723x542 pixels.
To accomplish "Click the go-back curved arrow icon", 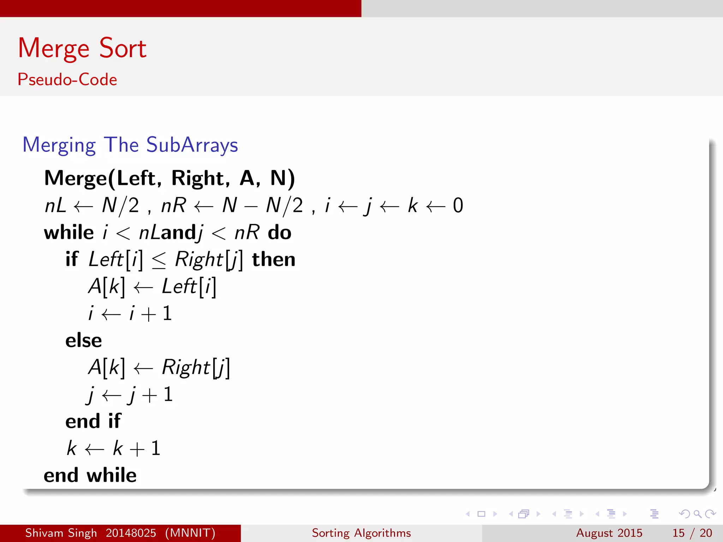I will (x=685, y=514).
